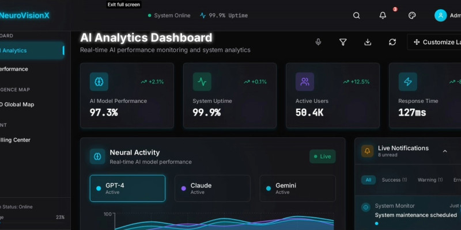Image resolution: width=461 pixels, height=230 pixels.
Task: Click the Neural Activity brain icon
Action: click(x=97, y=156)
